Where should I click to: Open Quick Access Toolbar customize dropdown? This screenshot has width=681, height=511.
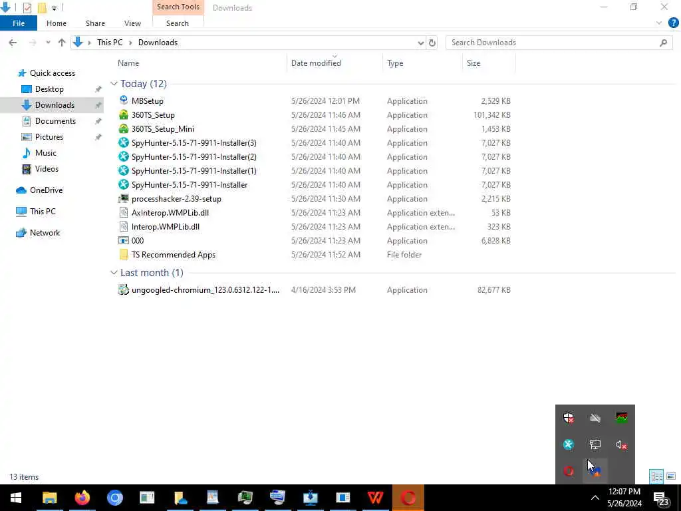54,8
